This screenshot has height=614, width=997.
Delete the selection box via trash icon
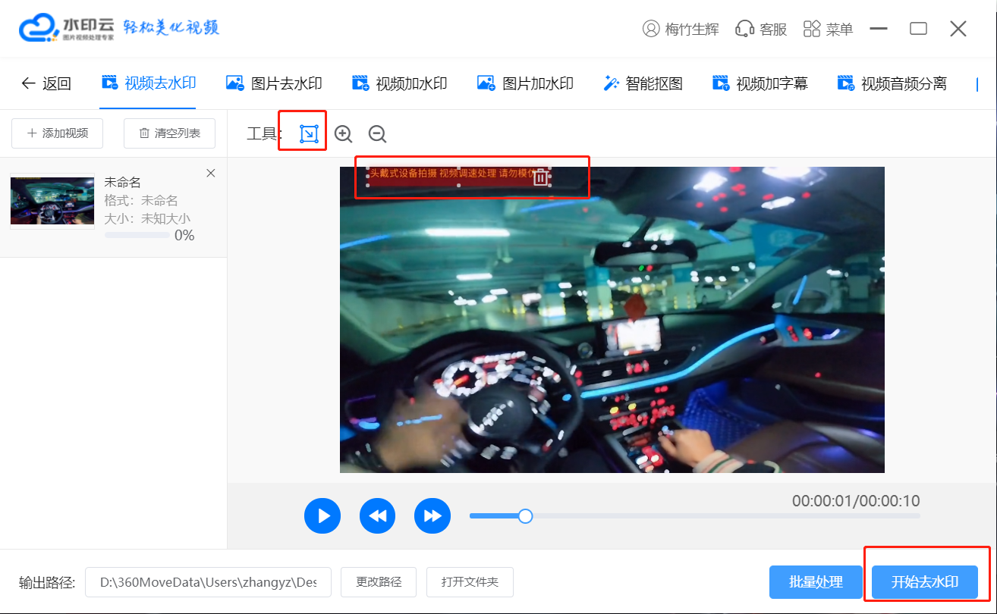coord(539,177)
